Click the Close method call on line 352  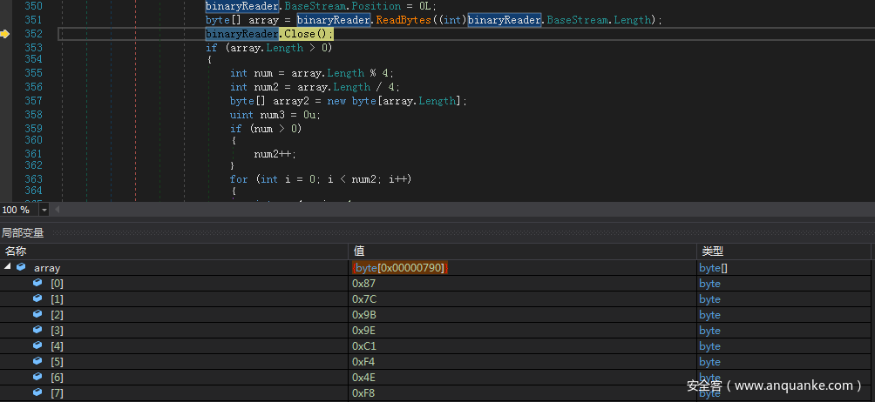(x=297, y=34)
